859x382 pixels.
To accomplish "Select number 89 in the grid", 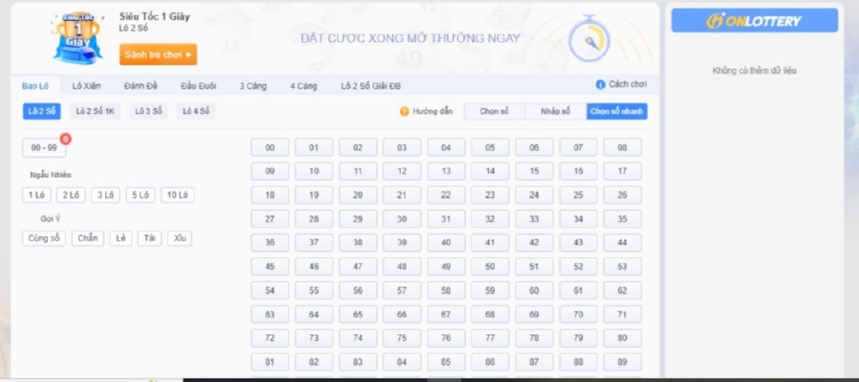I will 622,362.
